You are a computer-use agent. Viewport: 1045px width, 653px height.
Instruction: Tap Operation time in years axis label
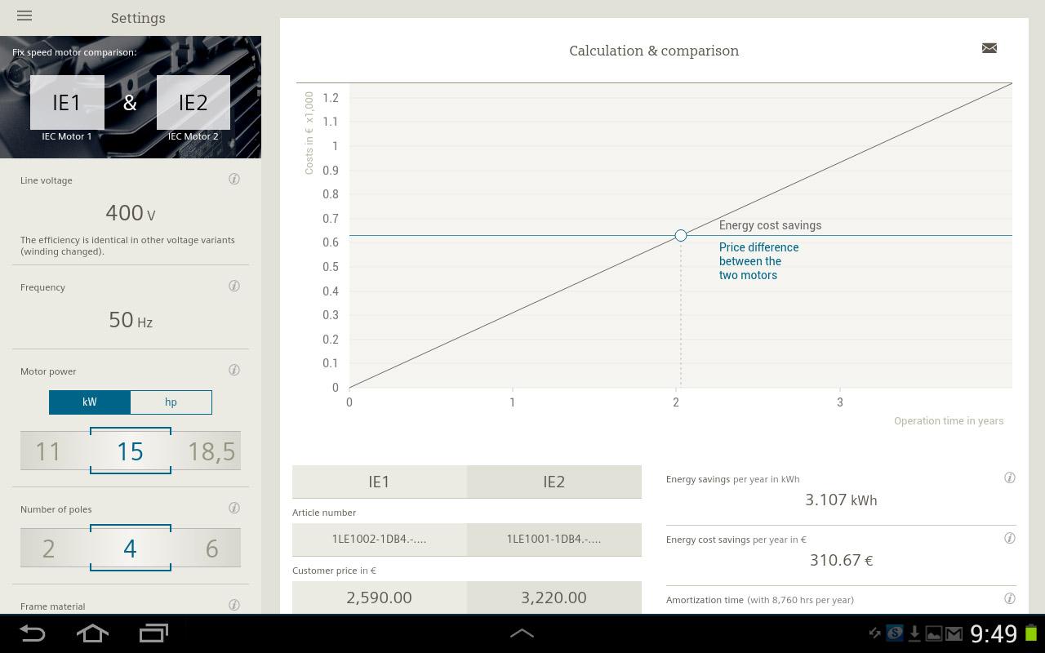pyautogui.click(x=949, y=421)
